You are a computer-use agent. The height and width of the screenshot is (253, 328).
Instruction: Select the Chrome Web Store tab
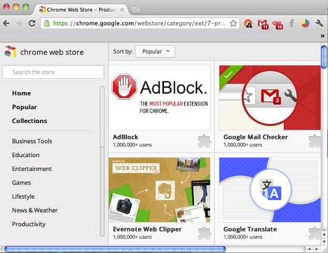pyautogui.click(x=81, y=10)
